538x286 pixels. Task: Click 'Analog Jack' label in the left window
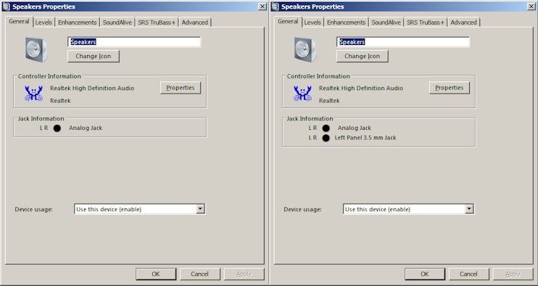coord(86,128)
